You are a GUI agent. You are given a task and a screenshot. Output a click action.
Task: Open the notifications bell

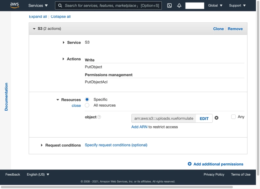click(179, 6)
